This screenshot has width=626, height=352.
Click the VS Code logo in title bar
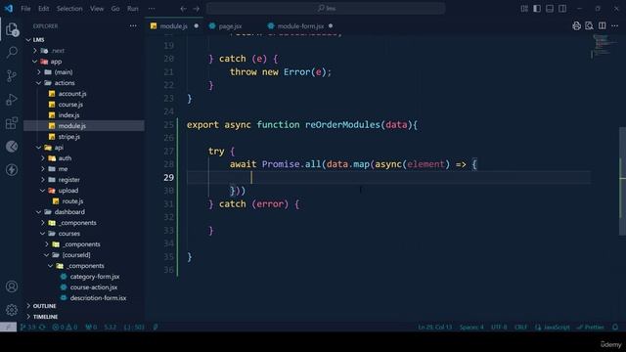(9, 9)
